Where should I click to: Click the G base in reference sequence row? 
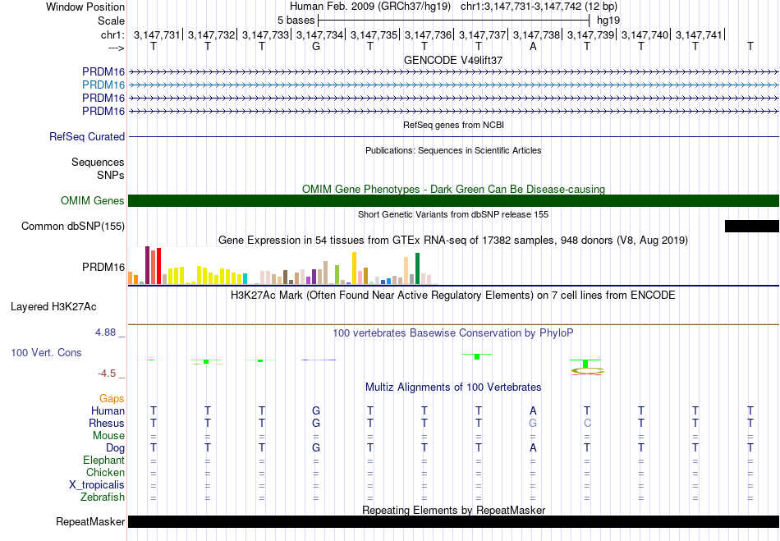(316, 47)
